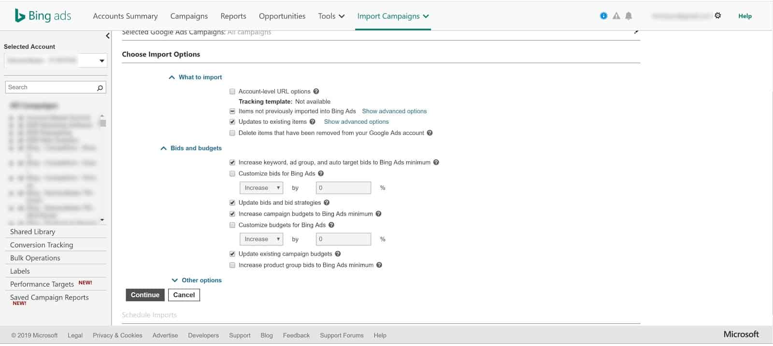Expand the Other options section
Viewport: 773px width, 346px height.
coord(197,280)
